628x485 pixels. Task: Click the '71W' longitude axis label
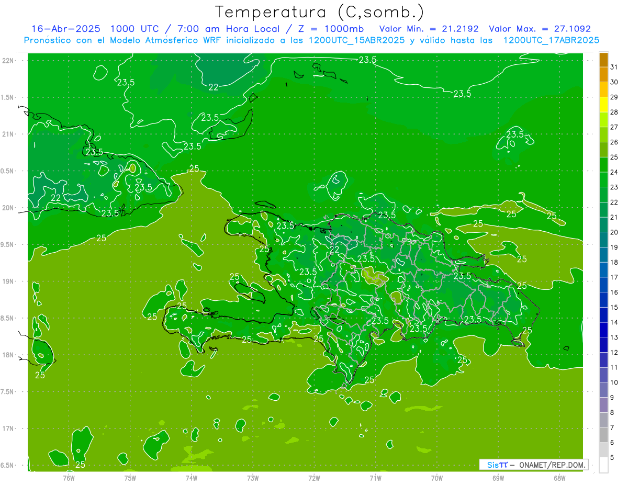coord(375,477)
